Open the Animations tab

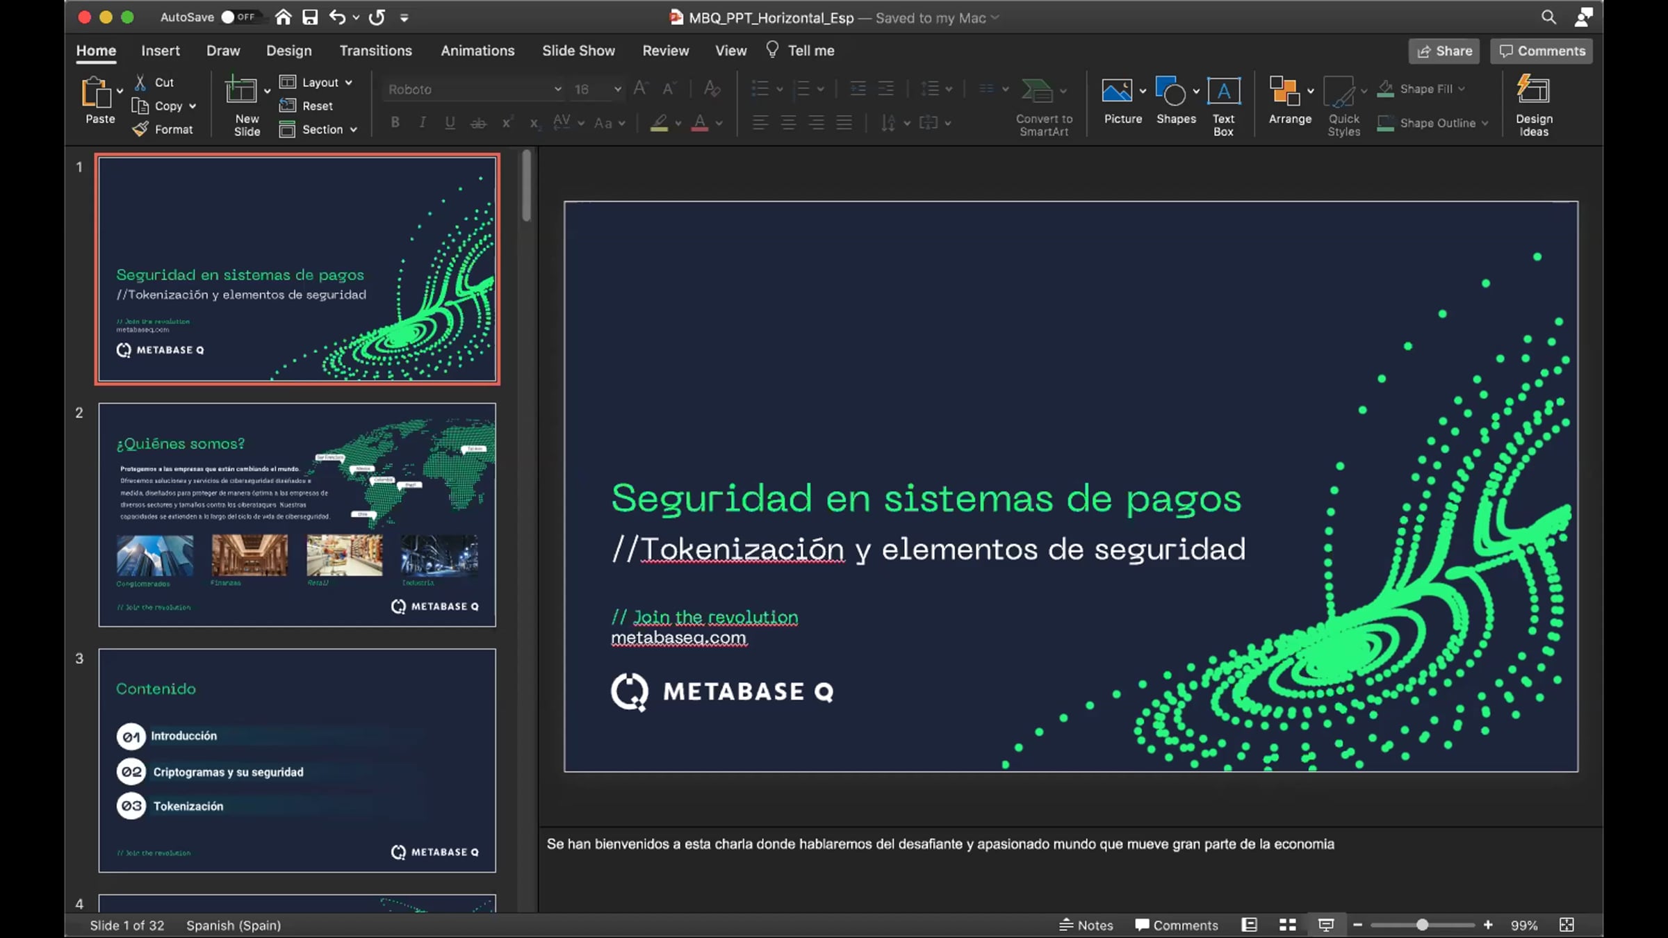477,51
